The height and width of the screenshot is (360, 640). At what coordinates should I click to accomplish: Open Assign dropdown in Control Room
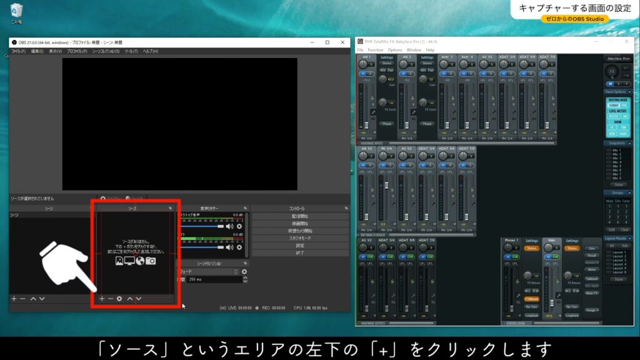coord(592,310)
